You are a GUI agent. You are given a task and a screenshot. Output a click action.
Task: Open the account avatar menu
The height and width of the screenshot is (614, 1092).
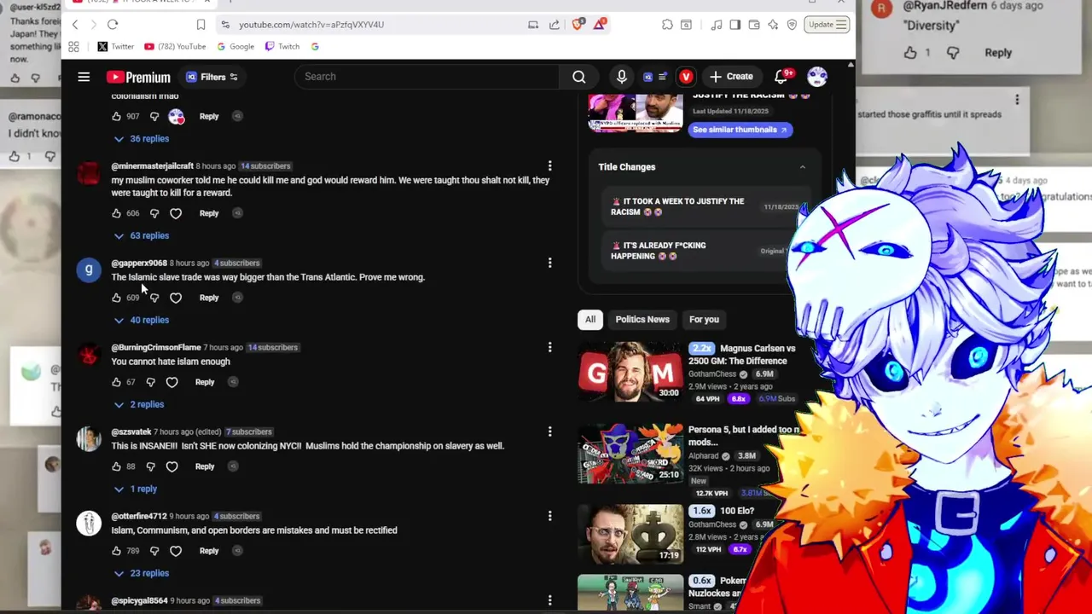817,77
